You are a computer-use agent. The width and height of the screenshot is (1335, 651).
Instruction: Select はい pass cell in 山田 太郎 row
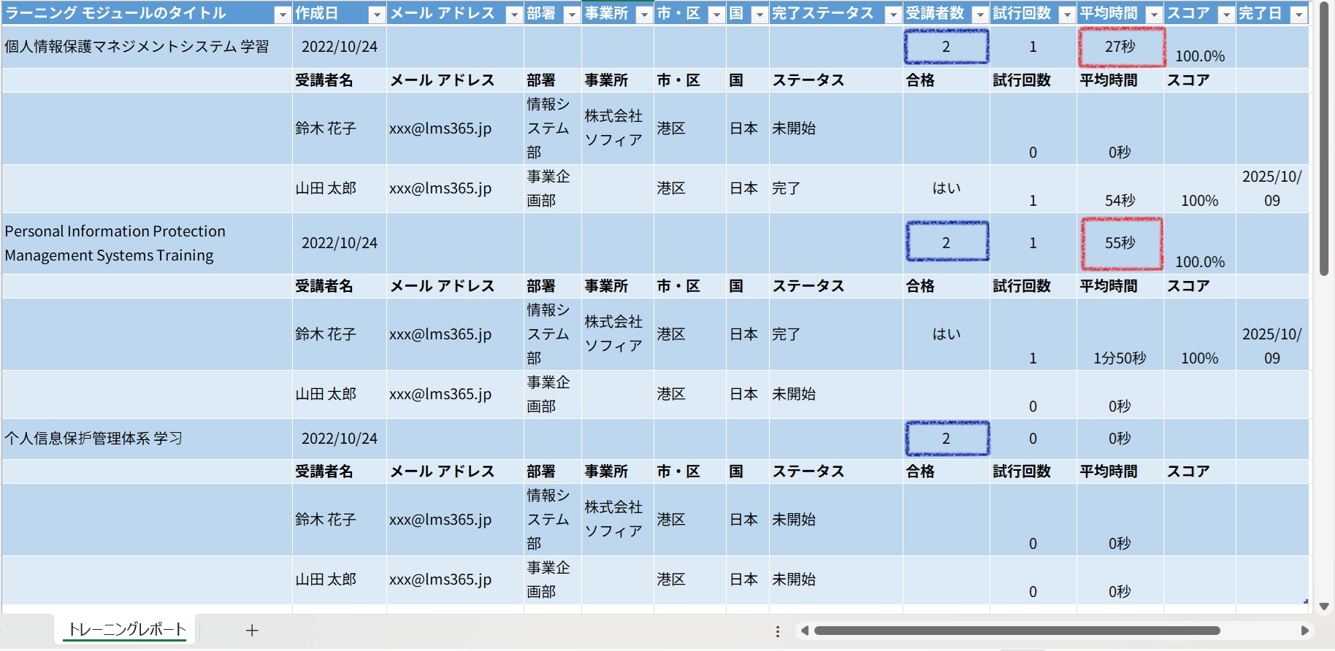946,189
